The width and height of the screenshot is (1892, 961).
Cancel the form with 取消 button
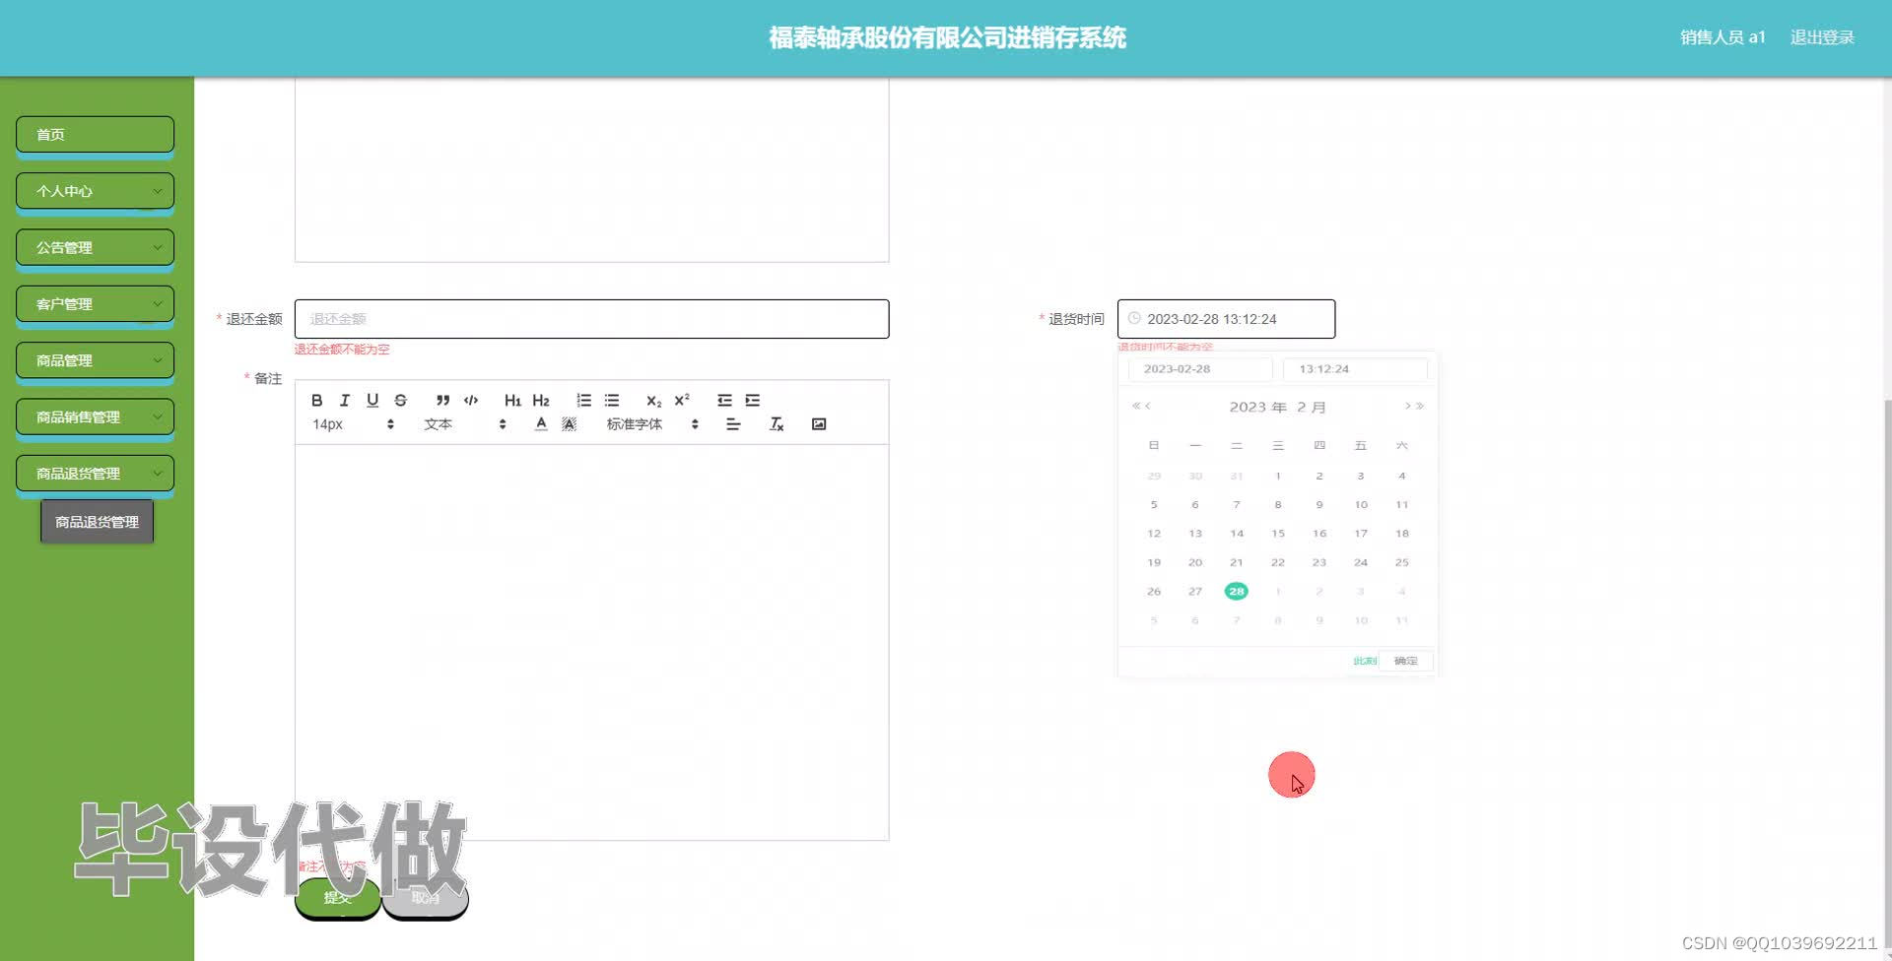(425, 897)
